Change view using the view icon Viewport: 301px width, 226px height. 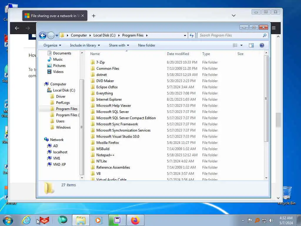235,45
